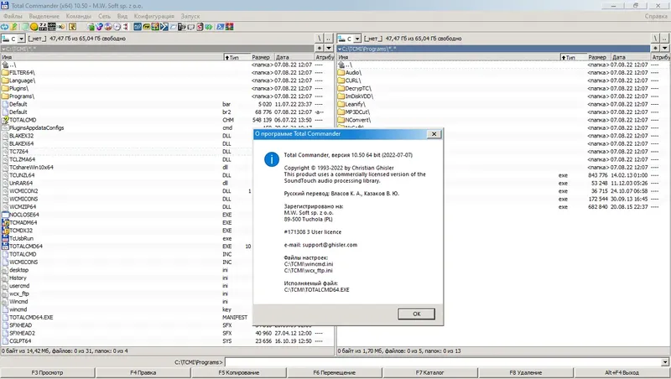Open favorites star button of the C:\TCMI\*.* panel

pyautogui.click(x=320, y=48)
